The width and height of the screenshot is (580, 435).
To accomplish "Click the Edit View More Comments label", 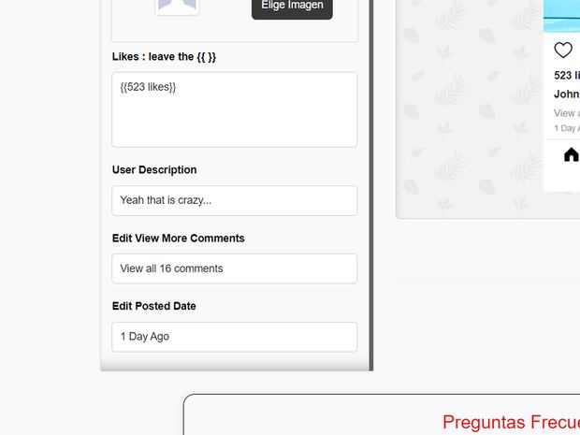I will (x=178, y=239).
